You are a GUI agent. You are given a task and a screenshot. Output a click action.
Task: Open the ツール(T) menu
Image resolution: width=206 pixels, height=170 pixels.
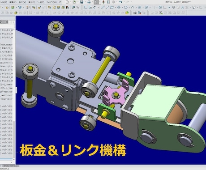(x=40, y=2)
